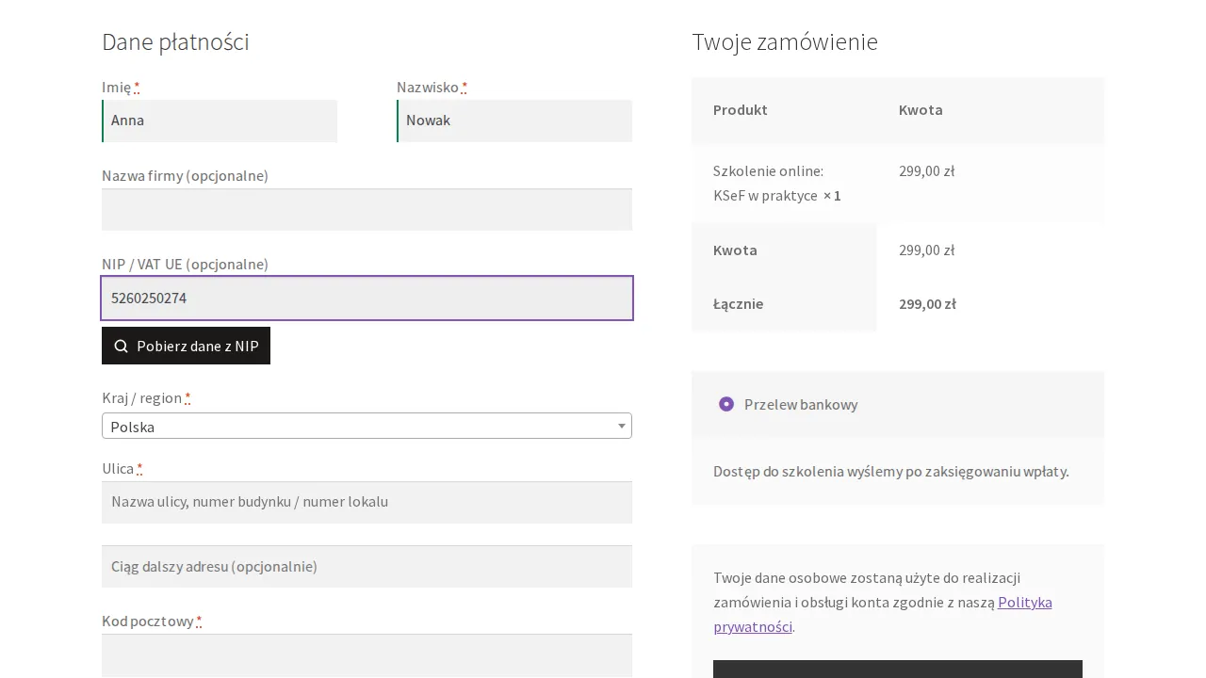Focus the Imię field containing Anna
This screenshot has height=678, width=1206.
(x=220, y=121)
